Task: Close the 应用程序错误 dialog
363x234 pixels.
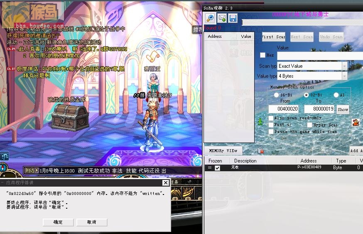Action: [166, 183]
